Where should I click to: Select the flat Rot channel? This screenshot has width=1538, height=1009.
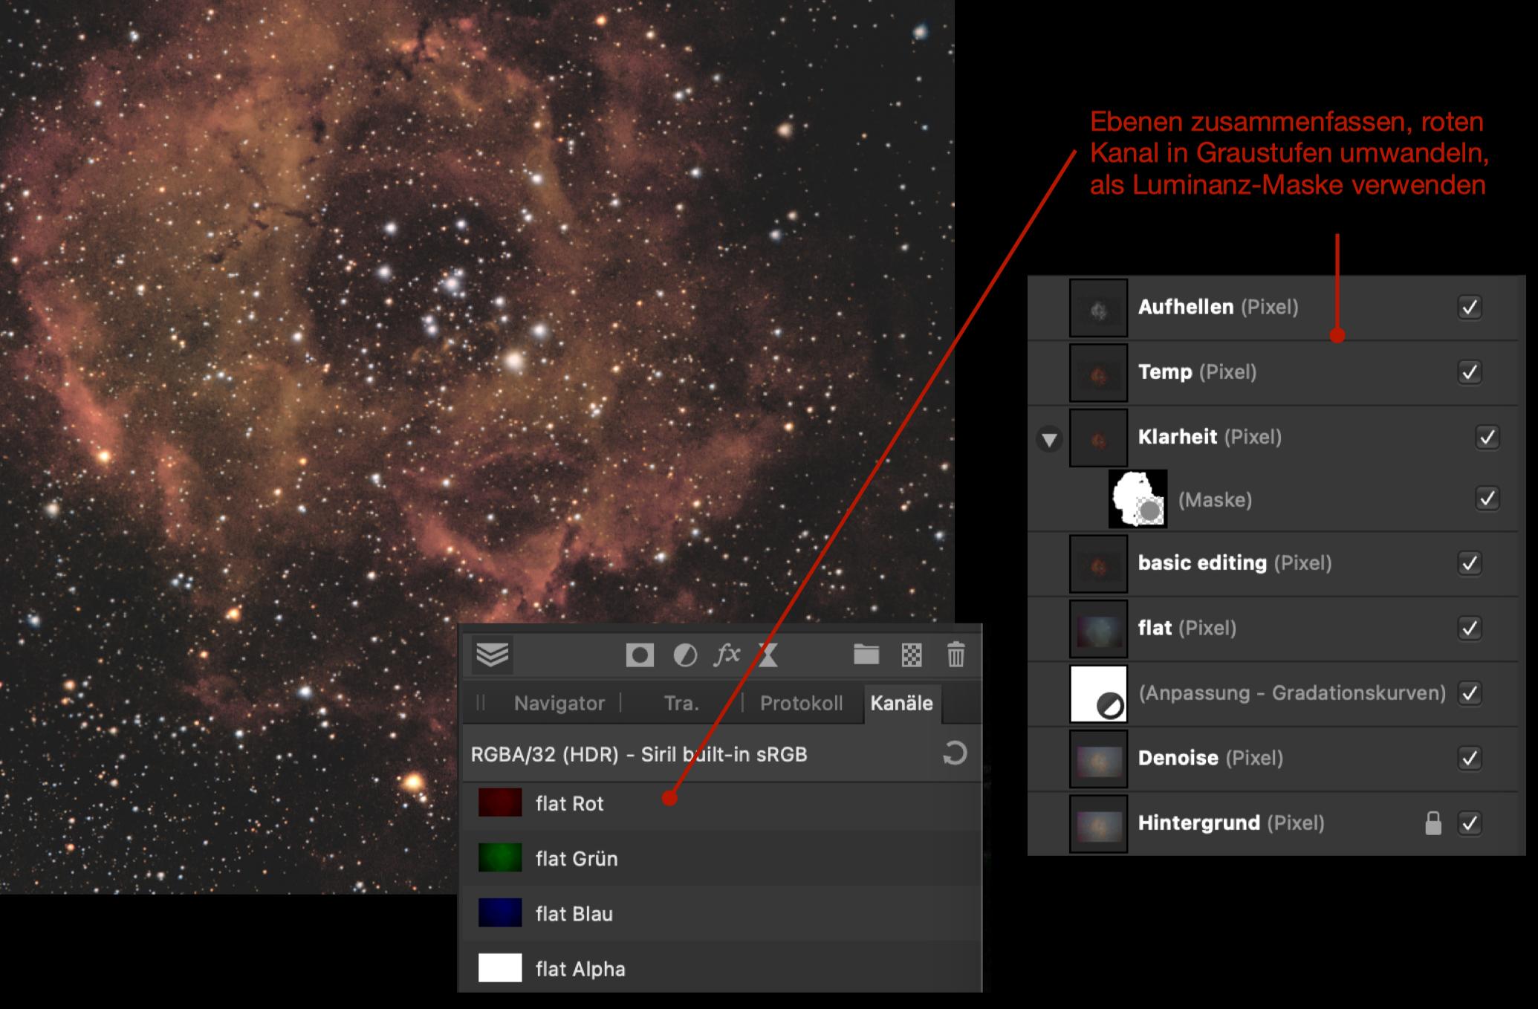570,804
